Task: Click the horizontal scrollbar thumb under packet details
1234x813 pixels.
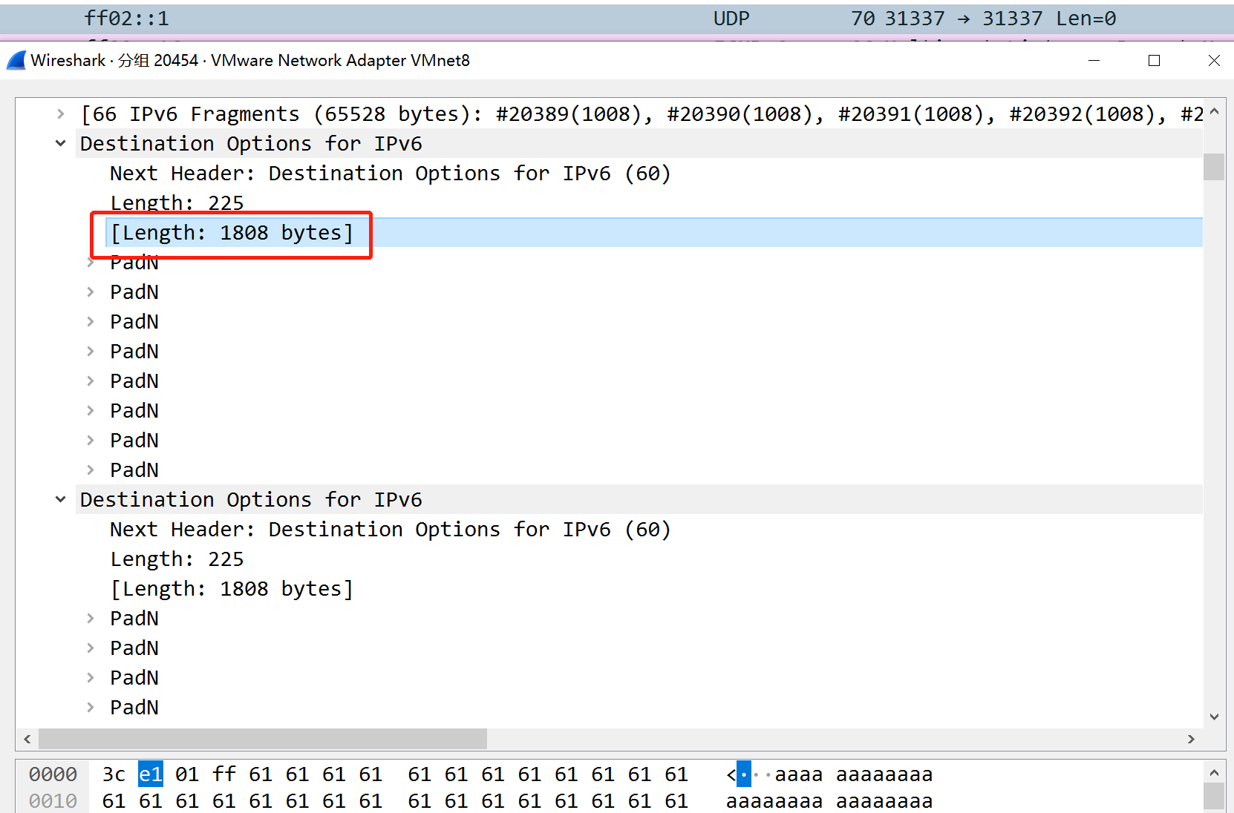Action: [263, 739]
